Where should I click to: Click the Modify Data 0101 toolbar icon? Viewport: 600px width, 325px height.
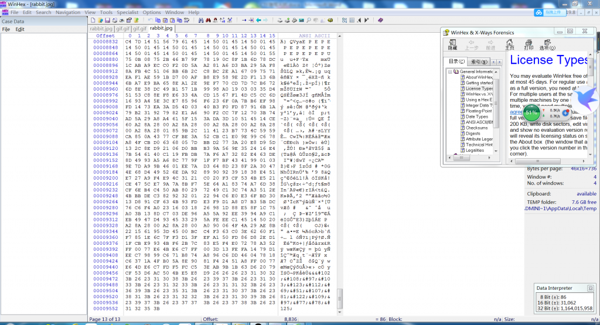tap(187, 20)
